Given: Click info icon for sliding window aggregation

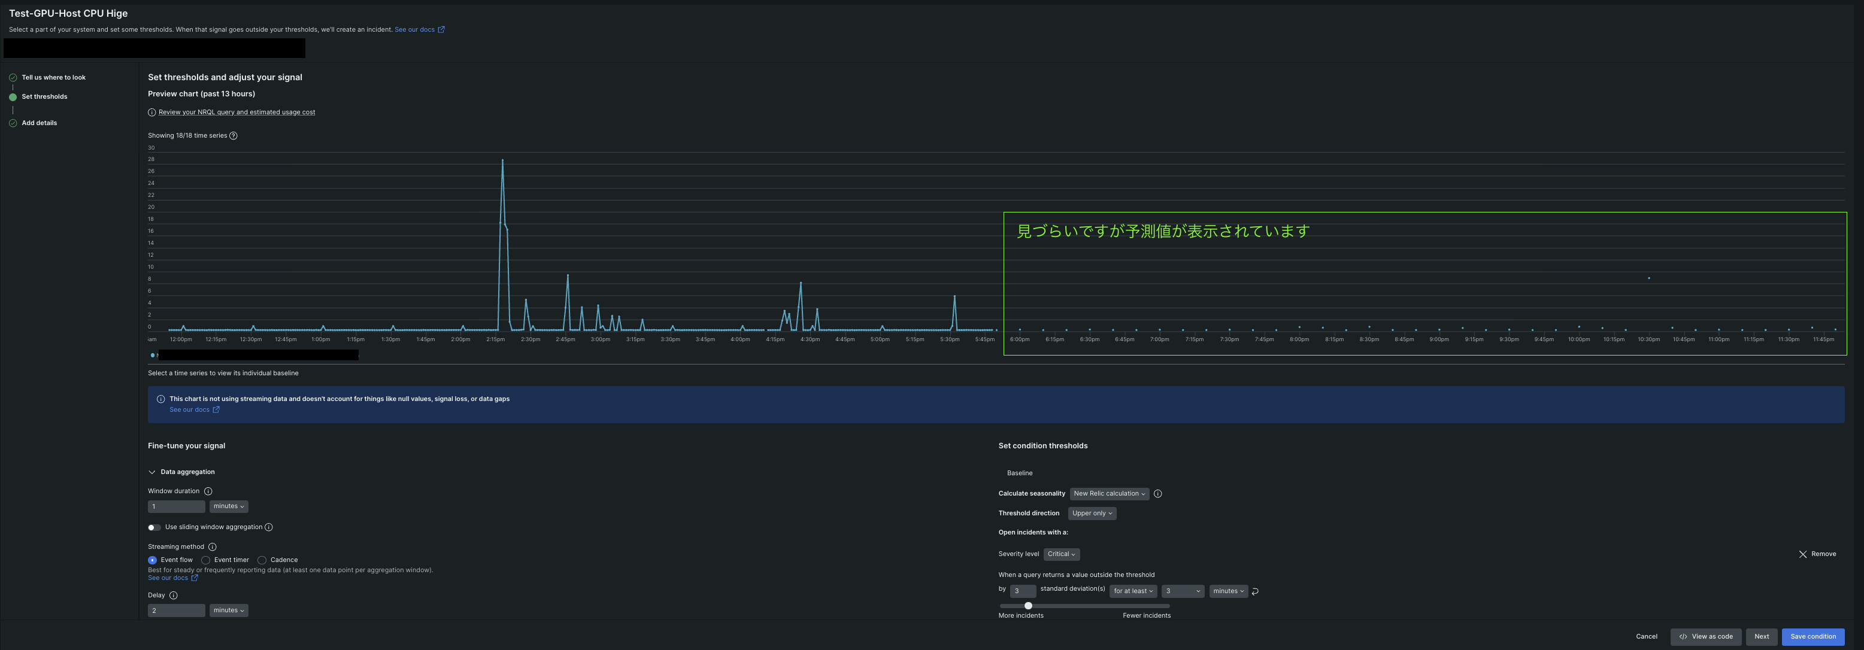Looking at the screenshot, I should 268,527.
